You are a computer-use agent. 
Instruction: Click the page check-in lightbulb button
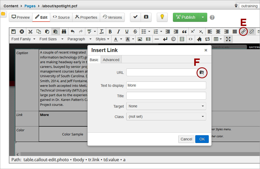[162, 17]
